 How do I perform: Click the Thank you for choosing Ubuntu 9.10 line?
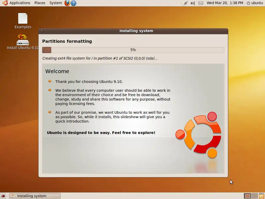89,82
